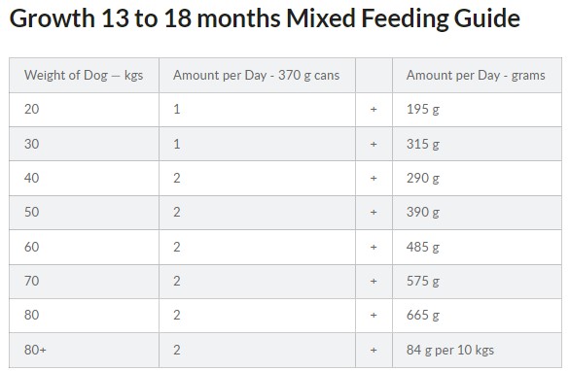570x371 pixels.
Task: Click the 575 g amount cell
Action: pos(477,282)
